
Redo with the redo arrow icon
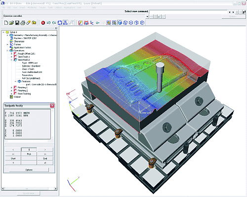point(54,23)
